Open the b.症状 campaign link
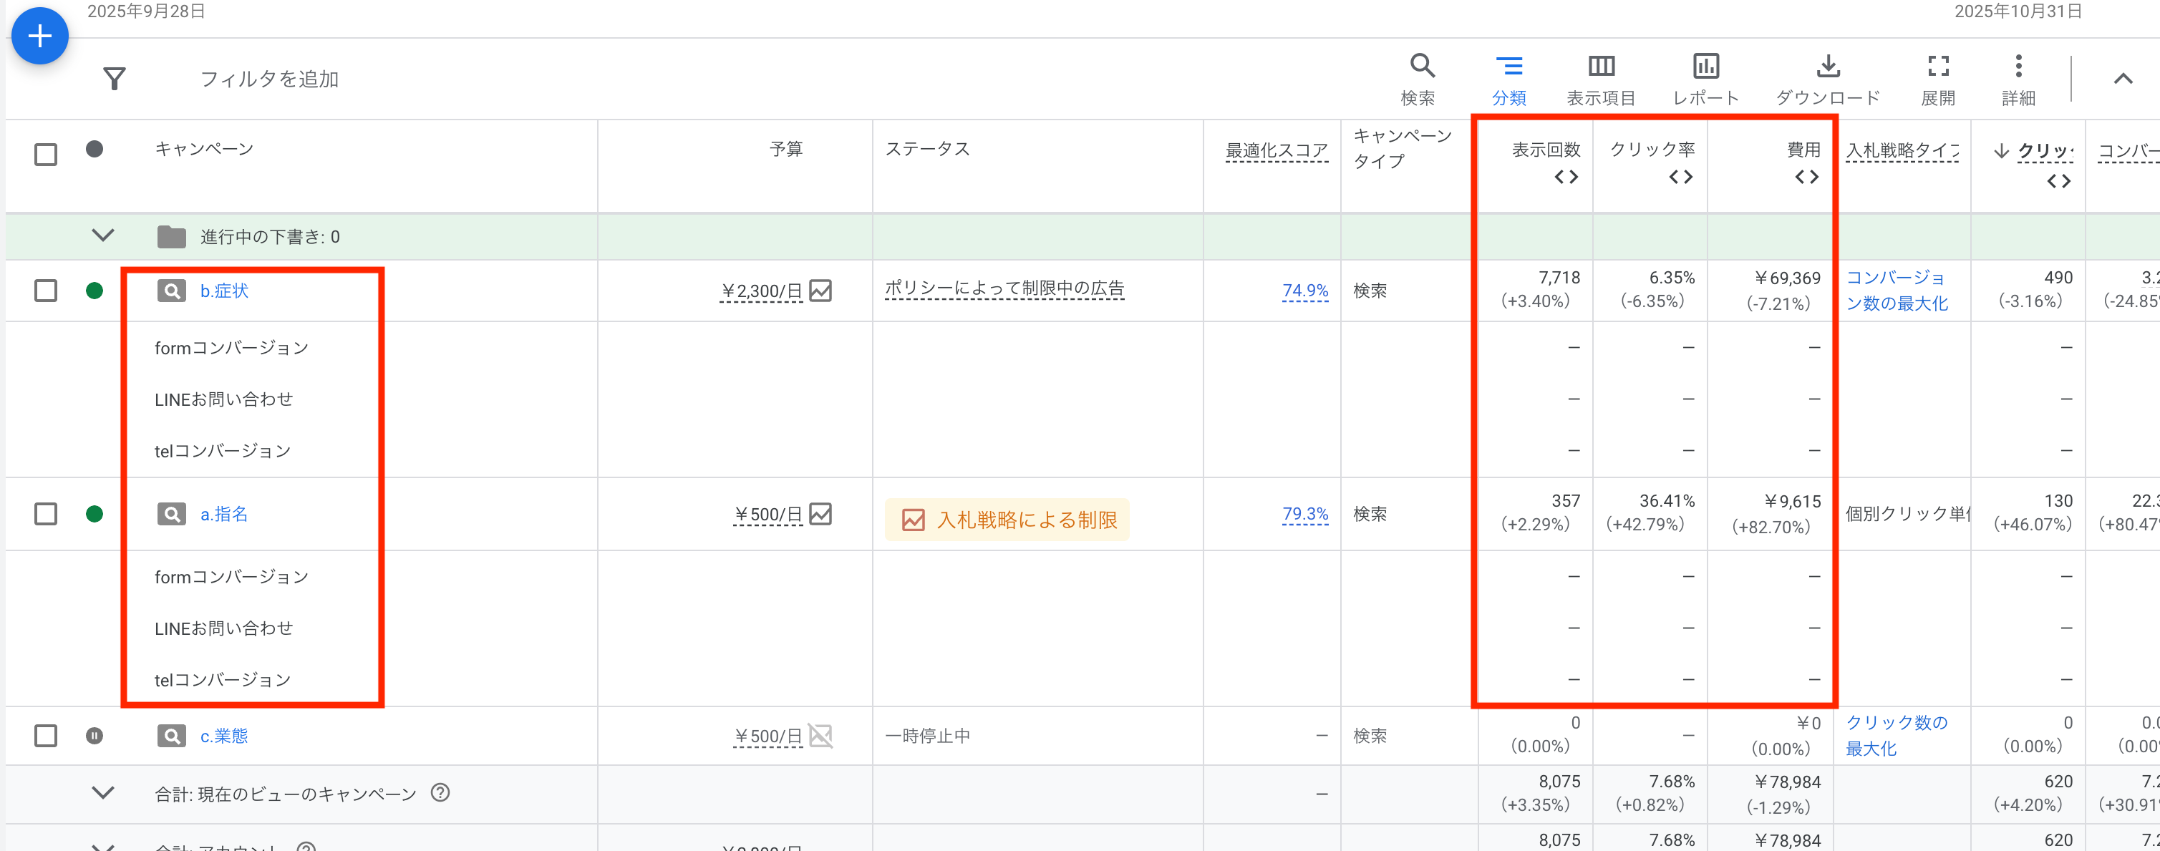The height and width of the screenshot is (851, 2160). pos(224,291)
